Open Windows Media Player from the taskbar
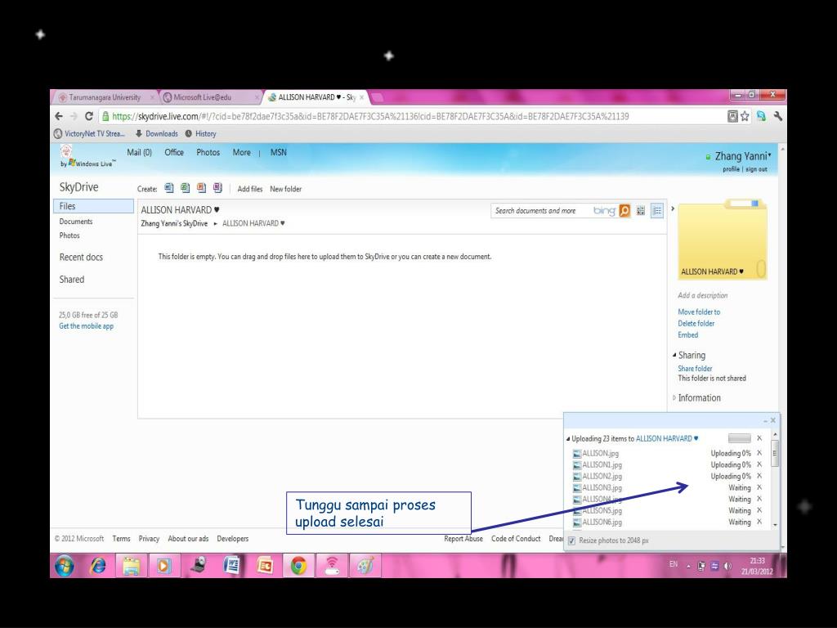 tap(163, 566)
